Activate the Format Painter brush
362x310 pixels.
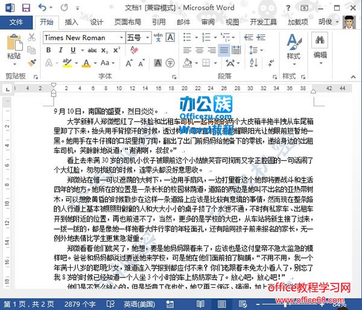(x=31, y=63)
